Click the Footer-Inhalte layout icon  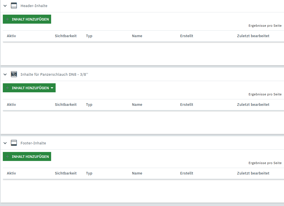[x=14, y=143]
